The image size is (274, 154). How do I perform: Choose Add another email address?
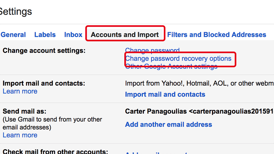(x=169, y=124)
